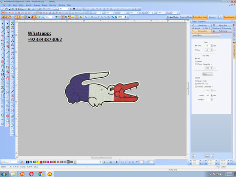
Task: Click the Paste icon in toolbar
Action: [x=40, y=9]
